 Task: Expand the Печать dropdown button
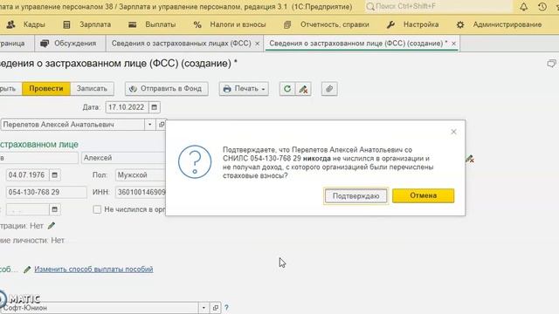coord(244,89)
